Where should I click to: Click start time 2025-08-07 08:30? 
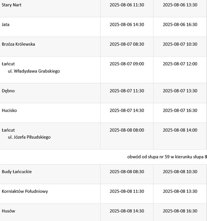click(127, 44)
